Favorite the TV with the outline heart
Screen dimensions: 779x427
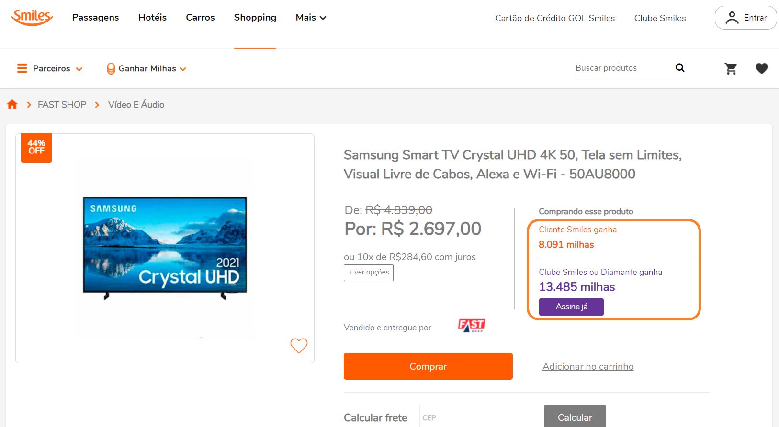pos(299,345)
